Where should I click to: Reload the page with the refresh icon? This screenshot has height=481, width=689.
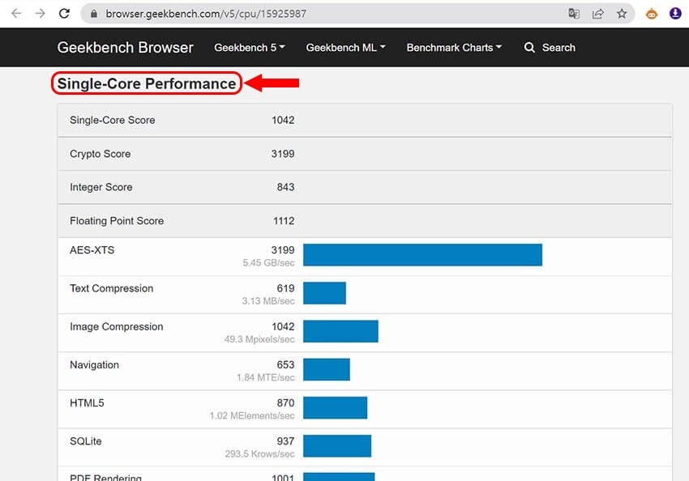(64, 14)
